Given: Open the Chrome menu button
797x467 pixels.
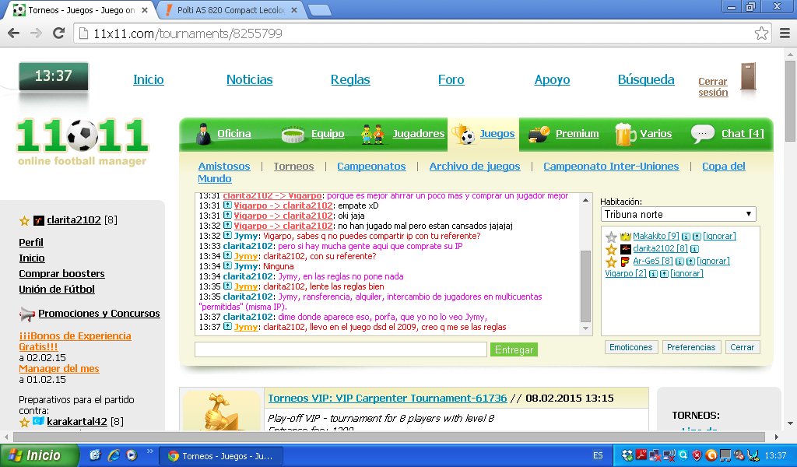Looking at the screenshot, I should click(x=785, y=33).
